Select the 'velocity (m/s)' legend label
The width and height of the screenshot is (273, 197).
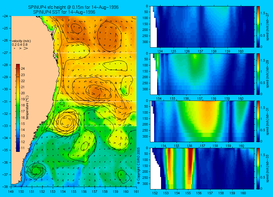tap(21, 41)
